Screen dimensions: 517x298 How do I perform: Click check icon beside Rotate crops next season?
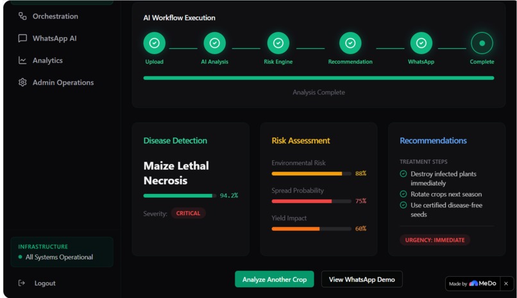pos(403,194)
